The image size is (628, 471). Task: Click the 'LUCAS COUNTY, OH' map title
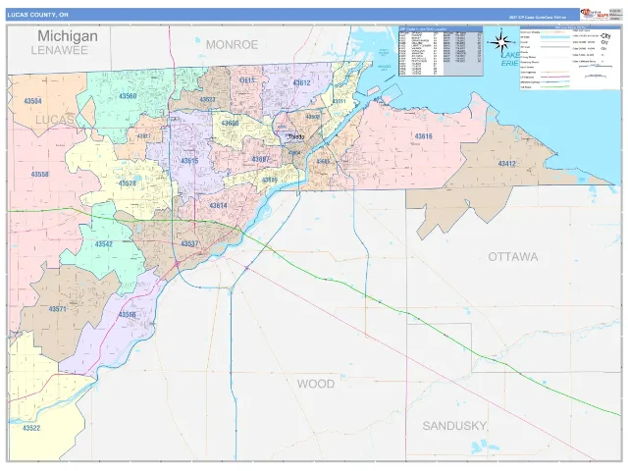tap(37, 15)
